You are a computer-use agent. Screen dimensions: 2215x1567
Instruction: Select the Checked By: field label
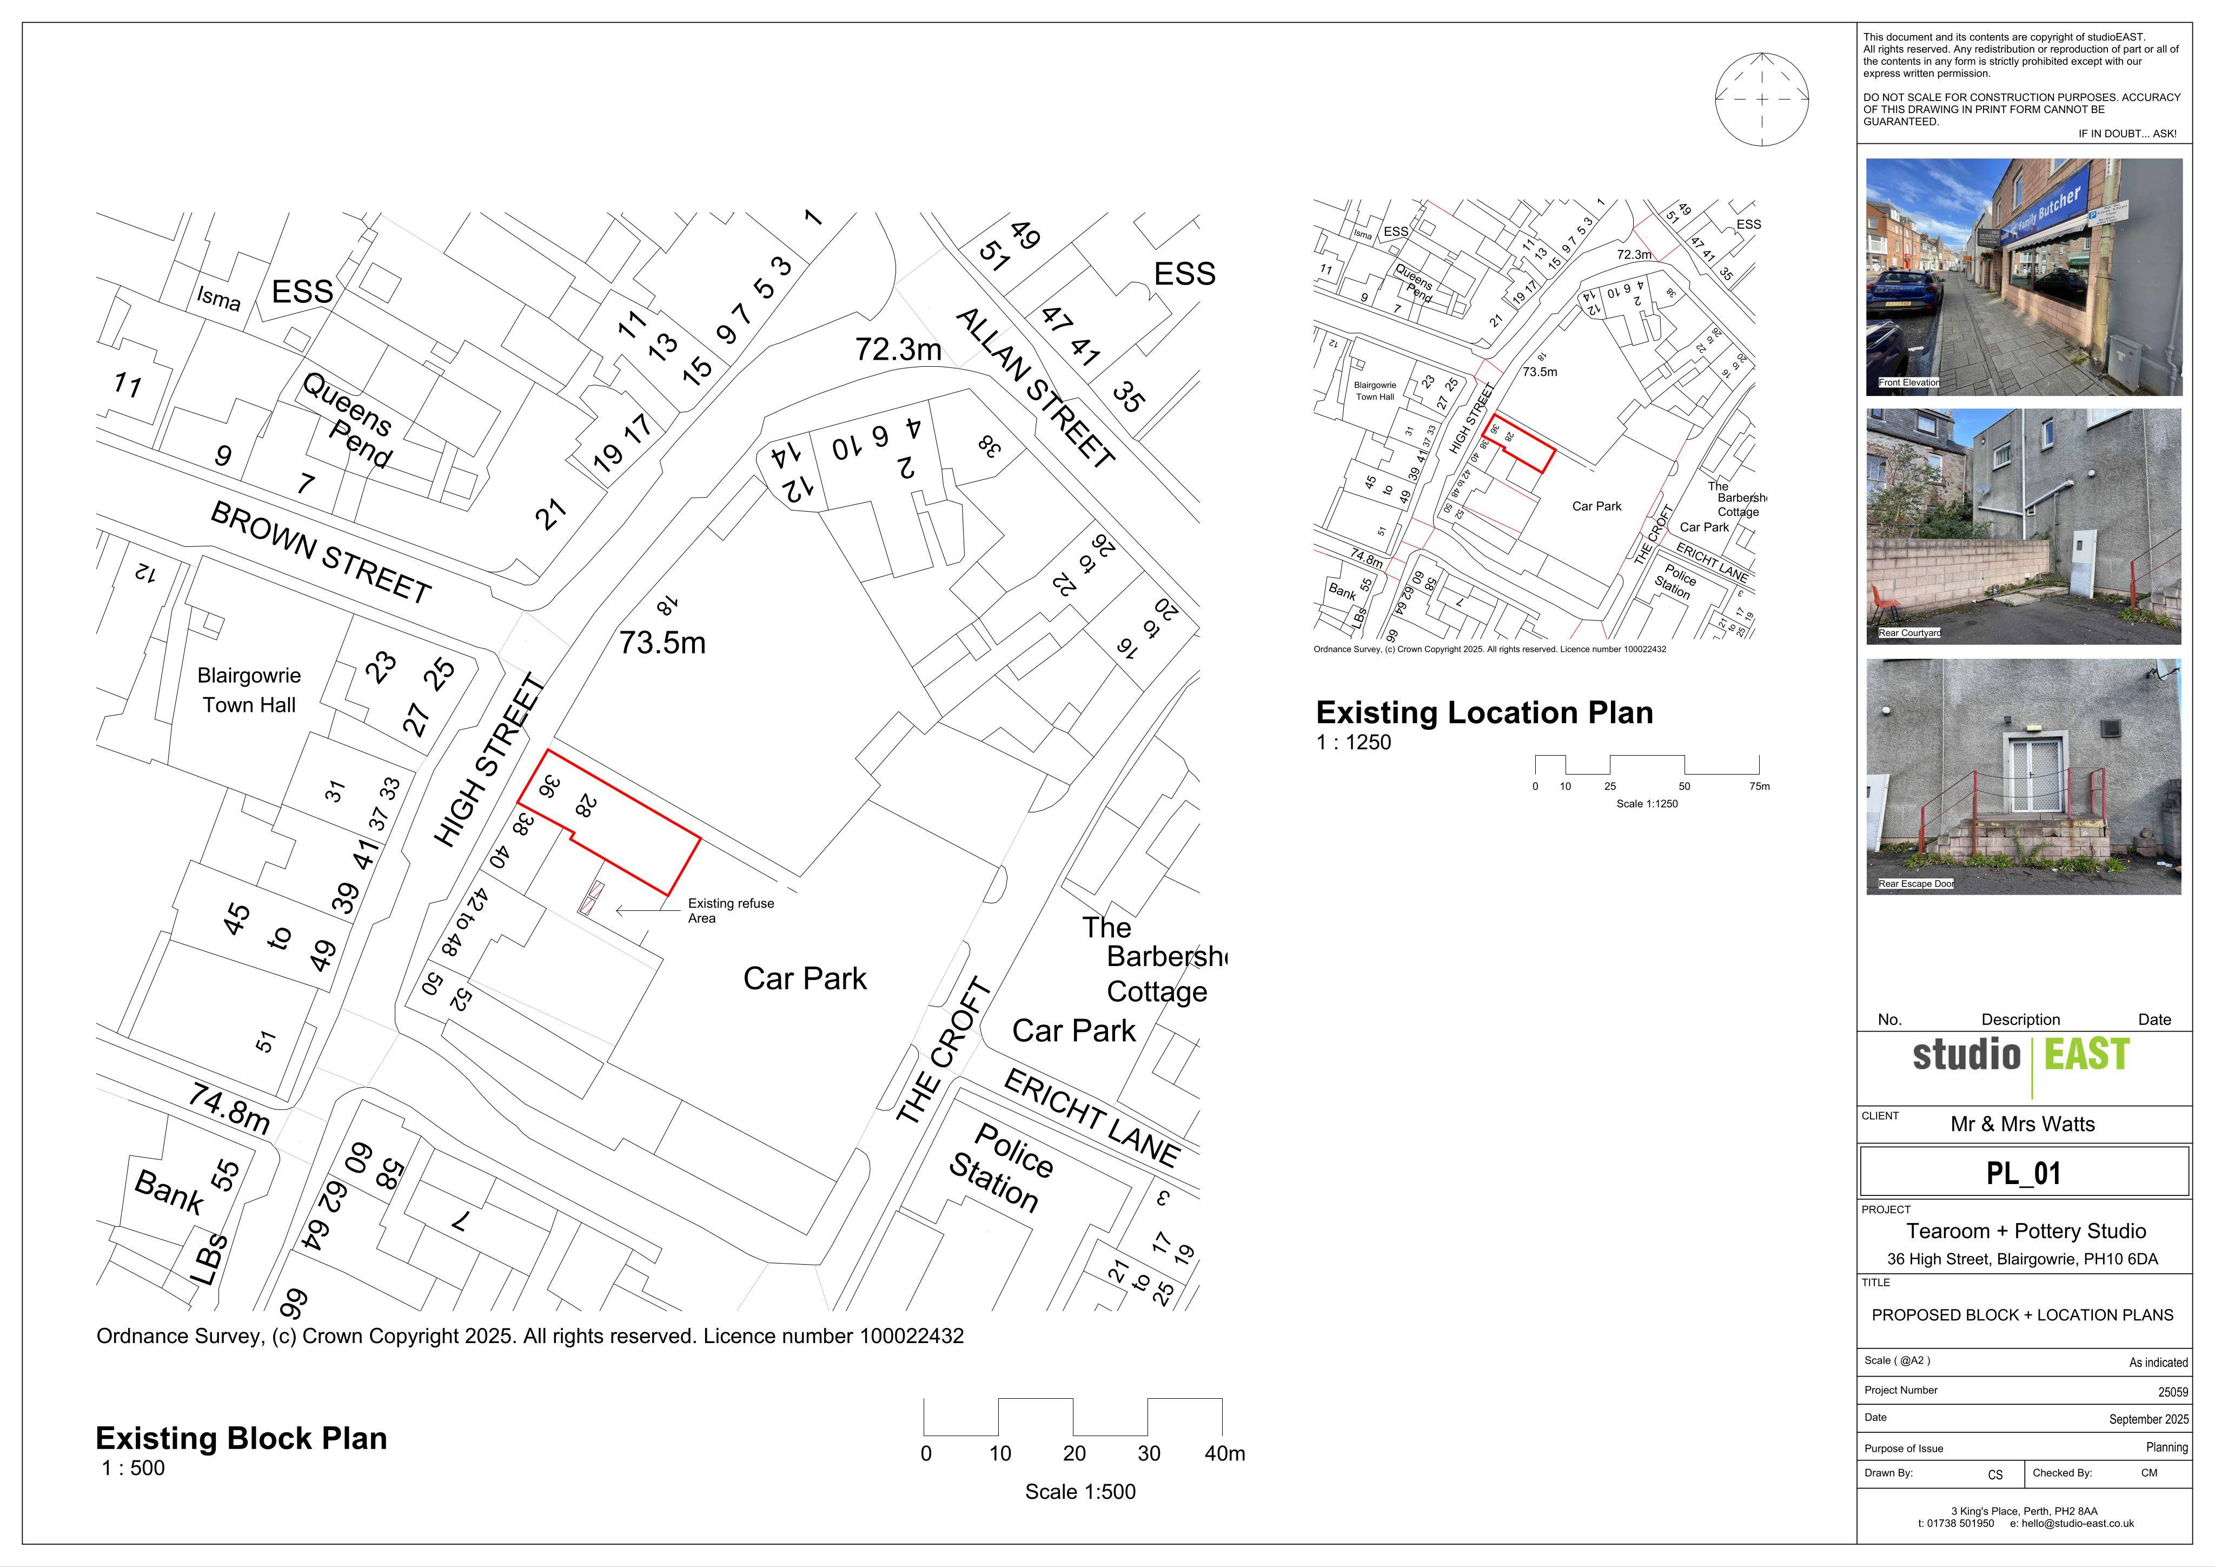coord(2063,1473)
